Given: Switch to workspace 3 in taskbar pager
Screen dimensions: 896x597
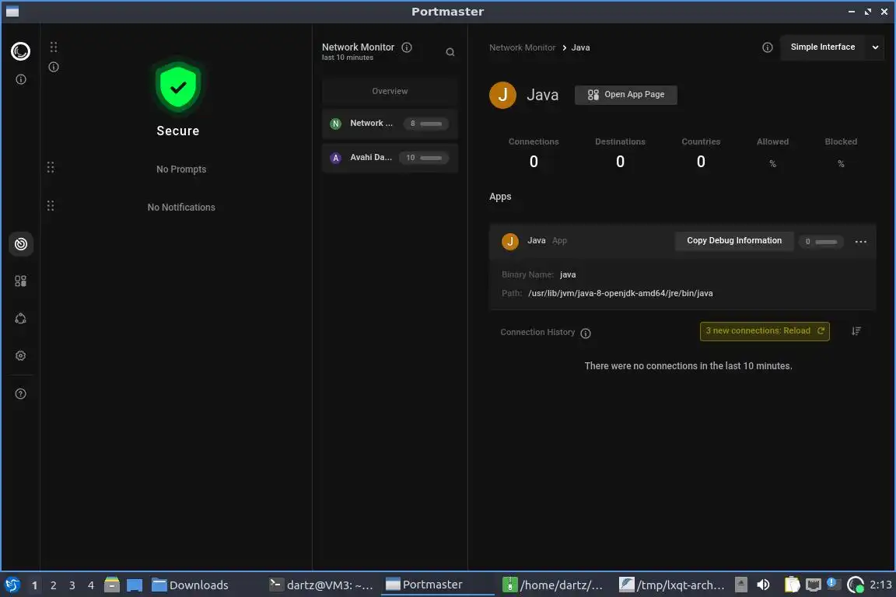Looking at the screenshot, I should tap(72, 585).
